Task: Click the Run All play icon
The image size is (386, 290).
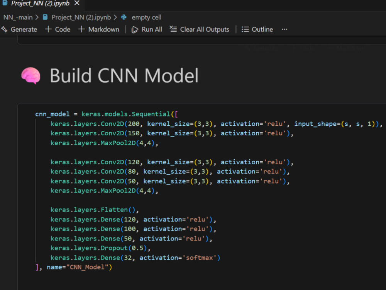Action: pos(135,30)
